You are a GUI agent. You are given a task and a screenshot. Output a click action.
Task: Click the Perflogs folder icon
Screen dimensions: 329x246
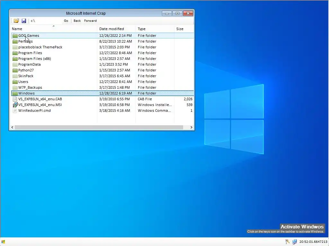[15, 41]
